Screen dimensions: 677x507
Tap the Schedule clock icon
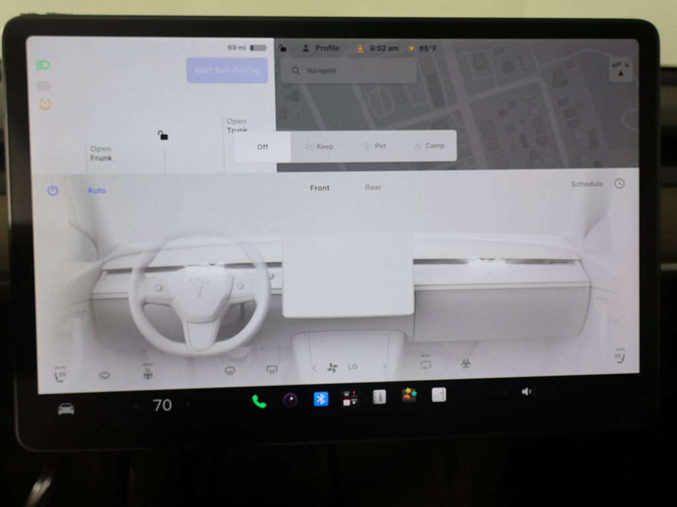tap(619, 184)
